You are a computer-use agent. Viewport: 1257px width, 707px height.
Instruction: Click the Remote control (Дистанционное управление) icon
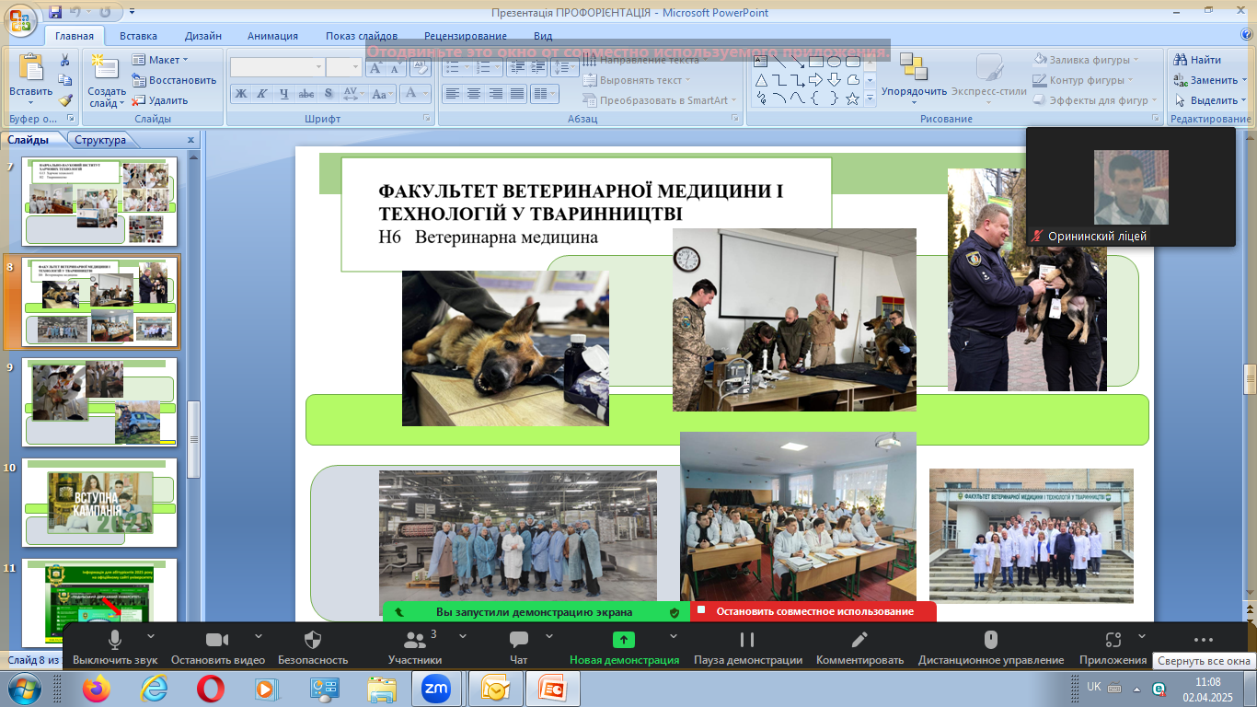(x=990, y=640)
